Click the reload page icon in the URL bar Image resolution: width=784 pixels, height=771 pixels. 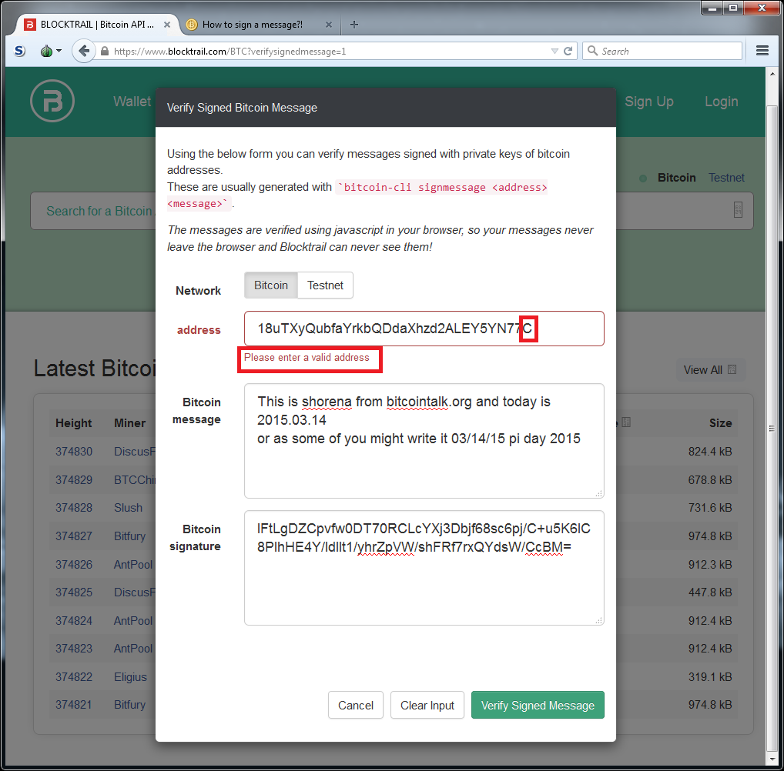(568, 51)
